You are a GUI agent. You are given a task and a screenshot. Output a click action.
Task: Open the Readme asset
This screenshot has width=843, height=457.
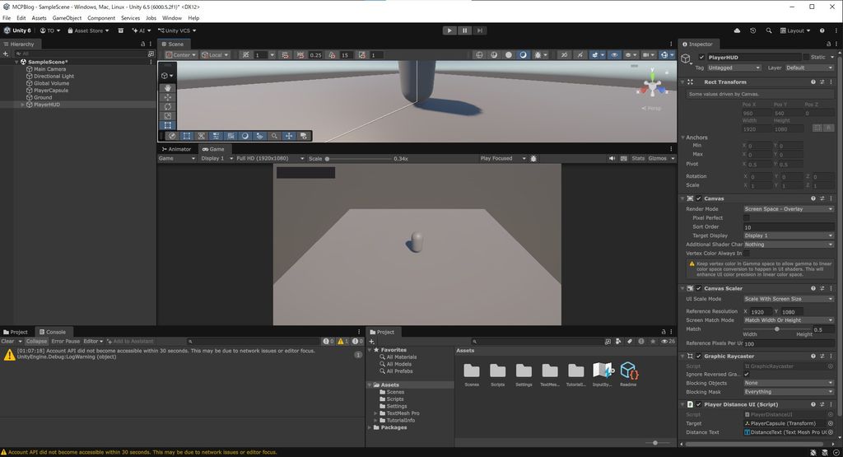pyautogui.click(x=628, y=374)
